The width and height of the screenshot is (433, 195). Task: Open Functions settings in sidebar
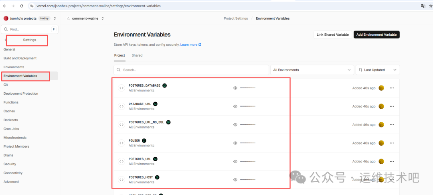click(x=11, y=102)
